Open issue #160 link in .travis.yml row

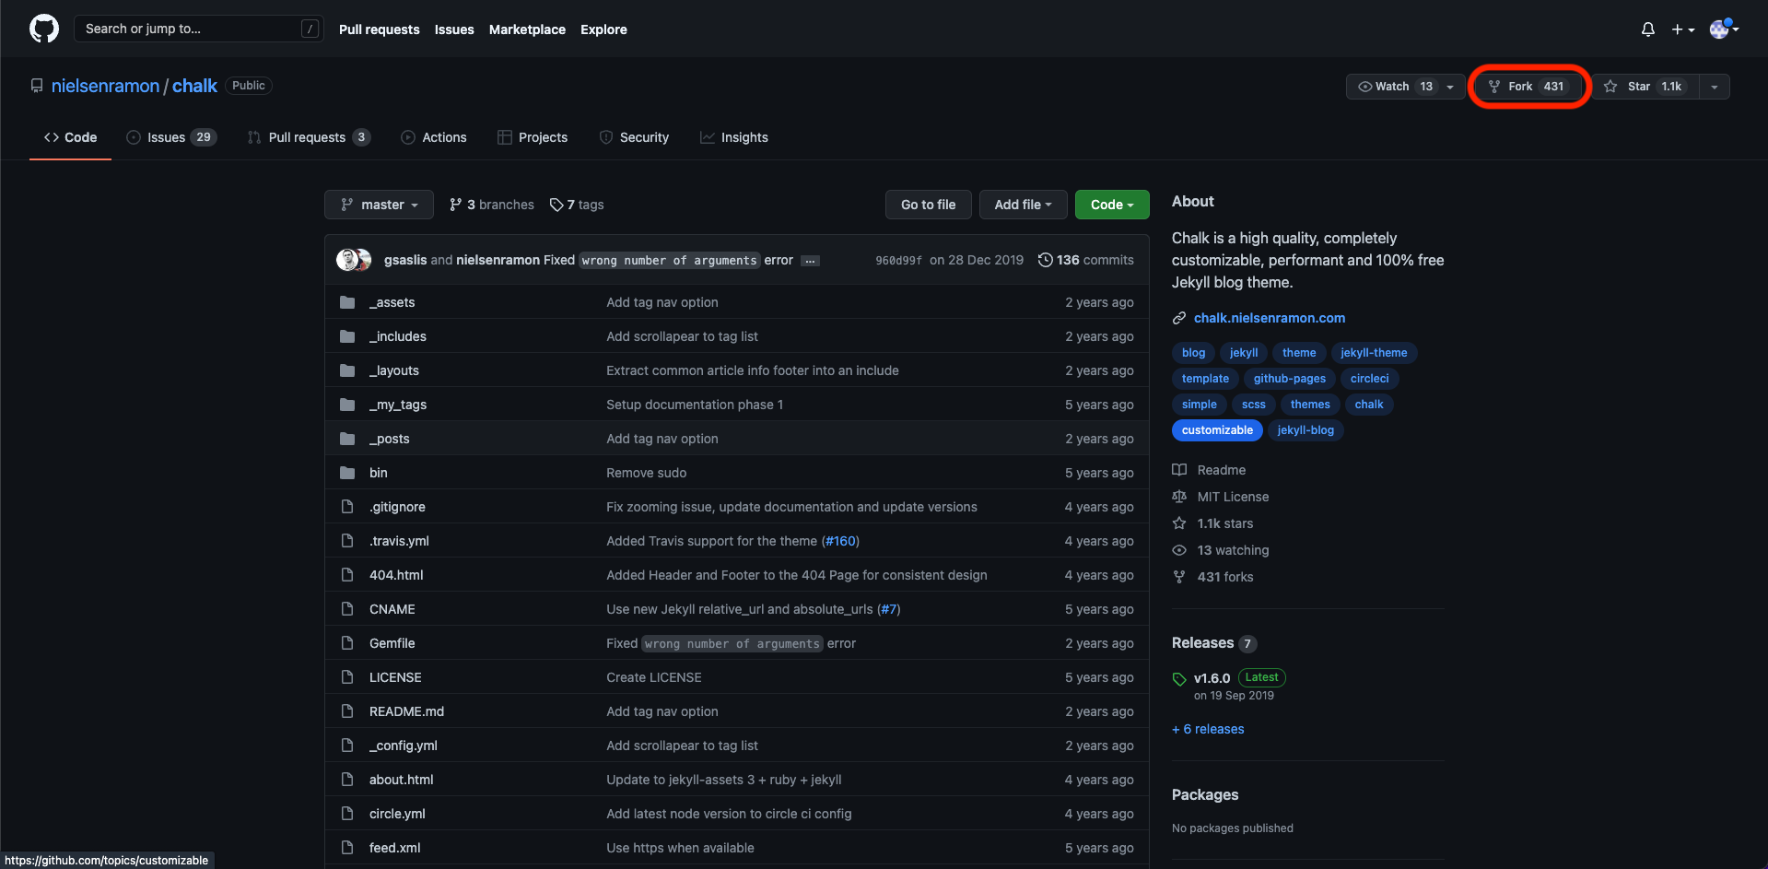coord(840,541)
